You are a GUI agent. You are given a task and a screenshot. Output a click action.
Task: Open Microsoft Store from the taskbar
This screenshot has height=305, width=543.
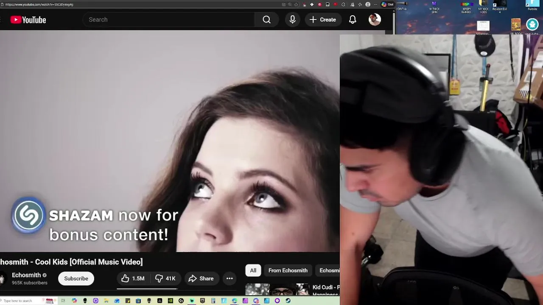138,301
